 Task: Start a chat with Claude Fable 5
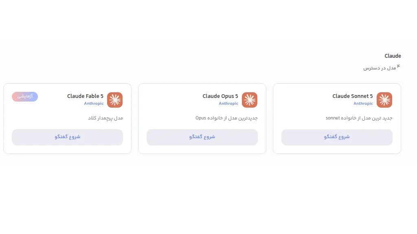67,137
